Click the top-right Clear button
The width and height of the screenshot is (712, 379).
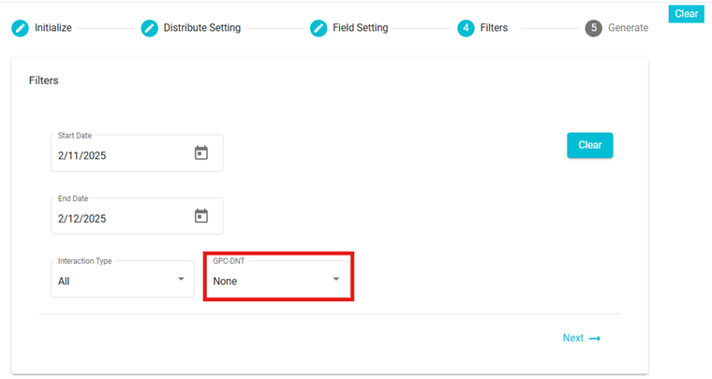(686, 14)
